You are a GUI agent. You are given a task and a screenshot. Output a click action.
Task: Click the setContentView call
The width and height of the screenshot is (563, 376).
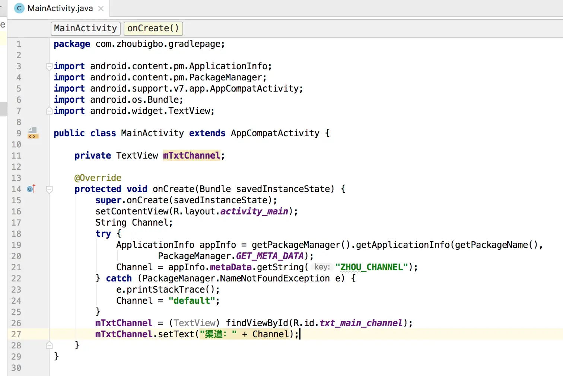[132, 211]
